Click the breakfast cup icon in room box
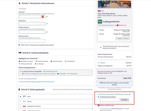Image resolution: width=151 pixels, height=111 pixels. (23, 74)
